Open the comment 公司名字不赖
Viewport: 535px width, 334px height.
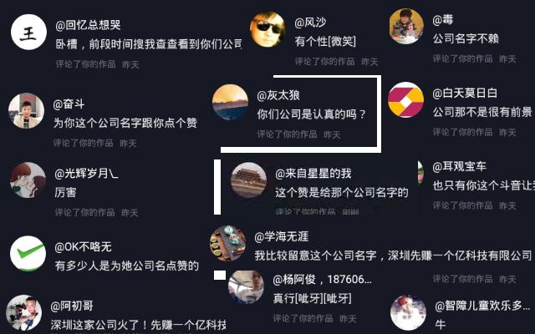[x=466, y=38]
